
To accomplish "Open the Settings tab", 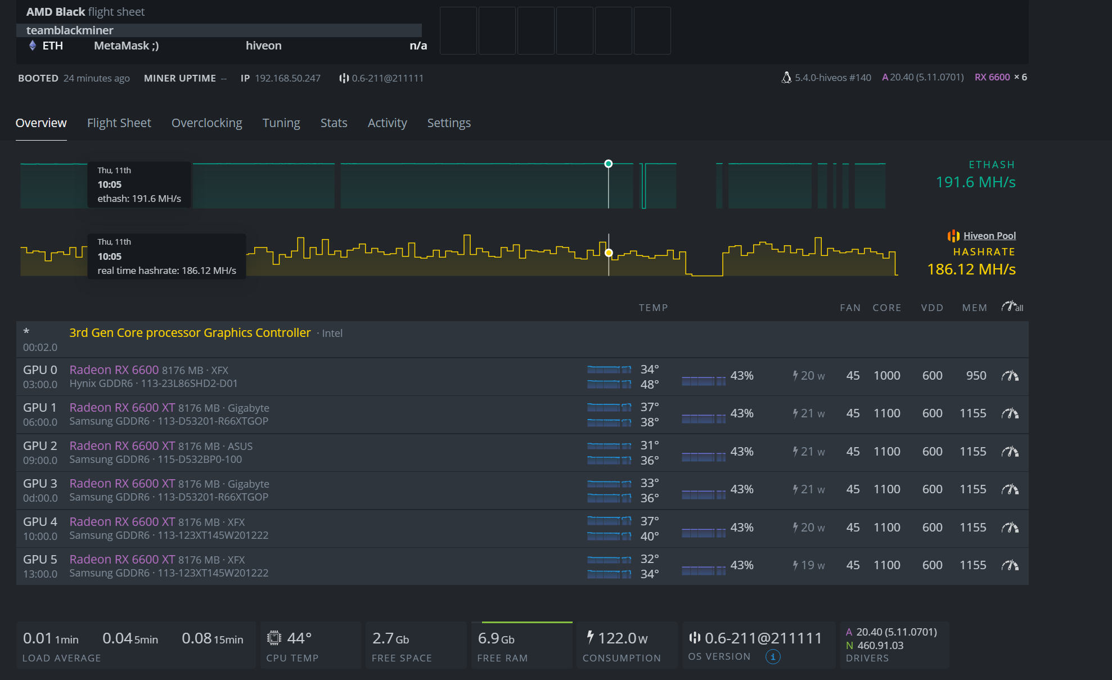I will 449,123.
